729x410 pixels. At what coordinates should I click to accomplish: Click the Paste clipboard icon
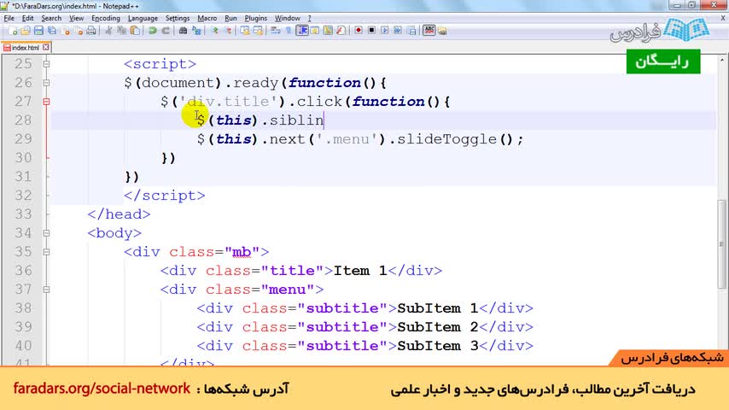135,31
